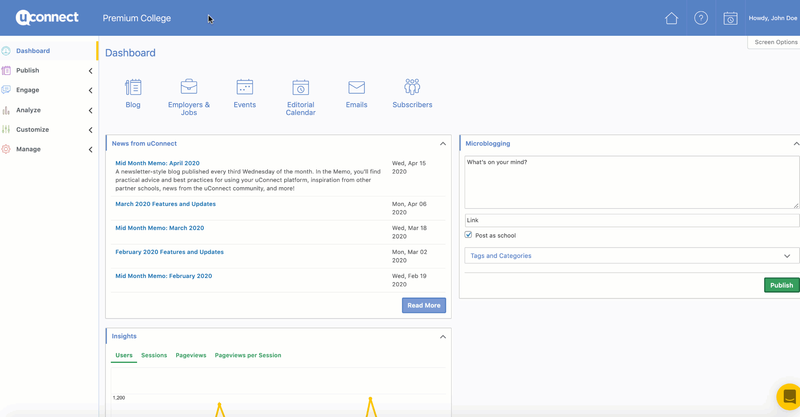Open the Blog shortcut icon
Image resolution: width=800 pixels, height=417 pixels.
point(133,88)
